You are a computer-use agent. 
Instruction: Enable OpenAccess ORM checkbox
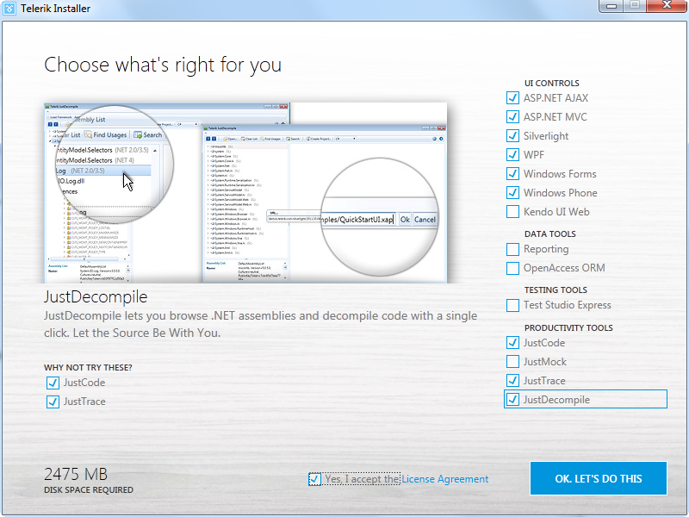(512, 268)
